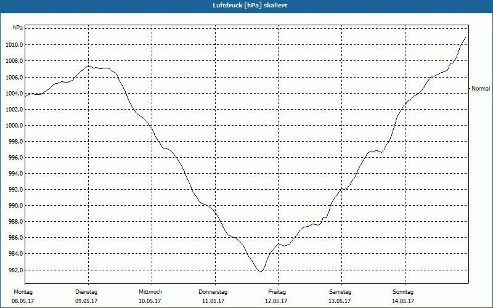Click the 'Dienstag' day label
The image size is (493, 308).
(x=86, y=292)
